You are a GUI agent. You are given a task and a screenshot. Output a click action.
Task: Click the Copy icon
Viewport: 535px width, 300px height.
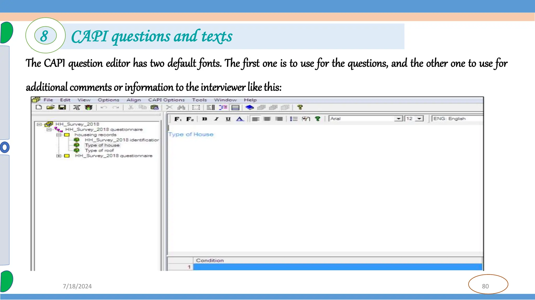click(143, 107)
